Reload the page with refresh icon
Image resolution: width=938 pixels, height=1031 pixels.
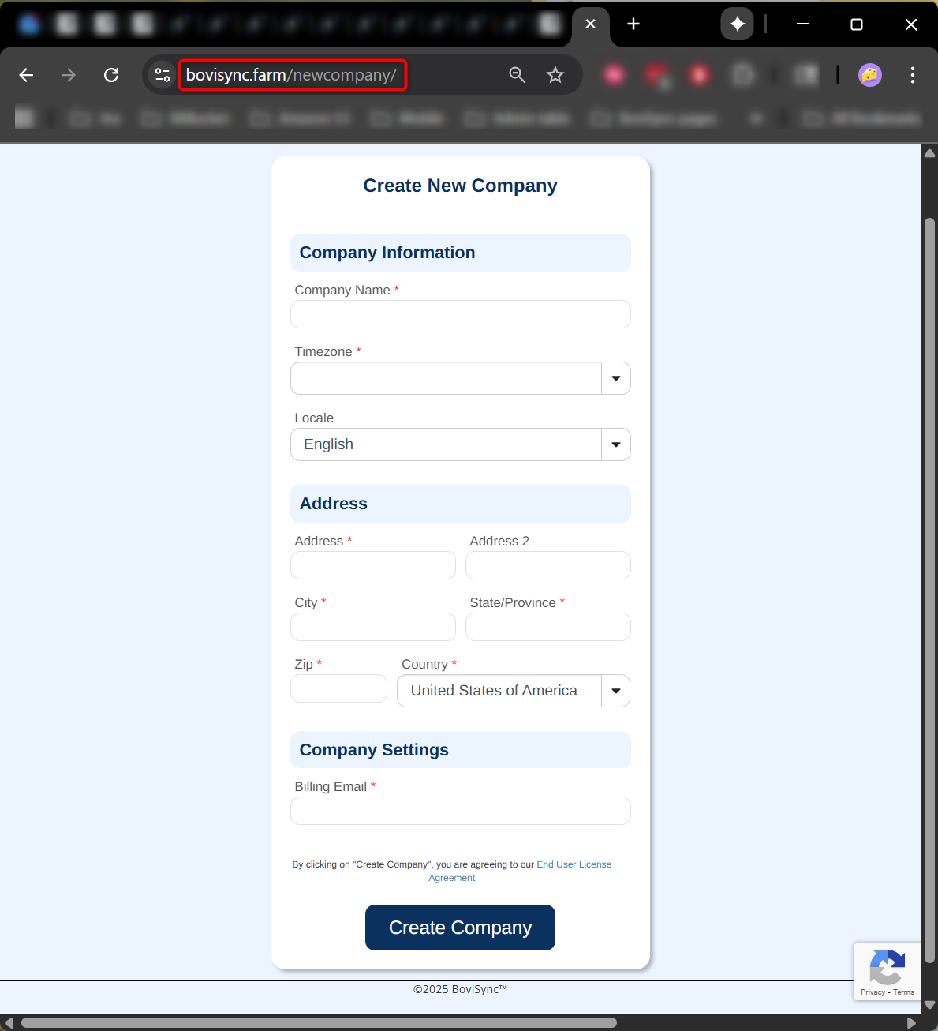111,75
